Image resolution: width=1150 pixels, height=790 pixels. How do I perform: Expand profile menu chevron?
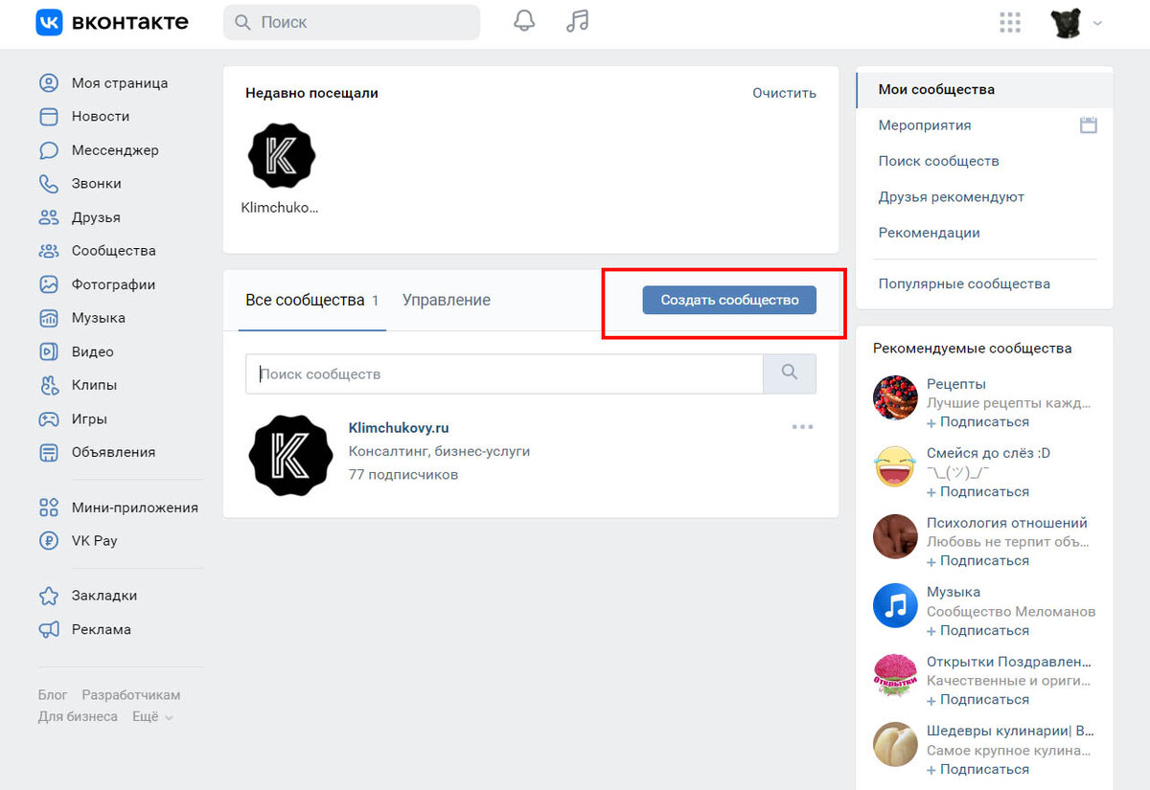(x=1097, y=23)
